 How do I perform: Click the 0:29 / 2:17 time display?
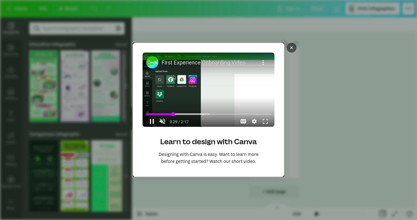tap(179, 122)
